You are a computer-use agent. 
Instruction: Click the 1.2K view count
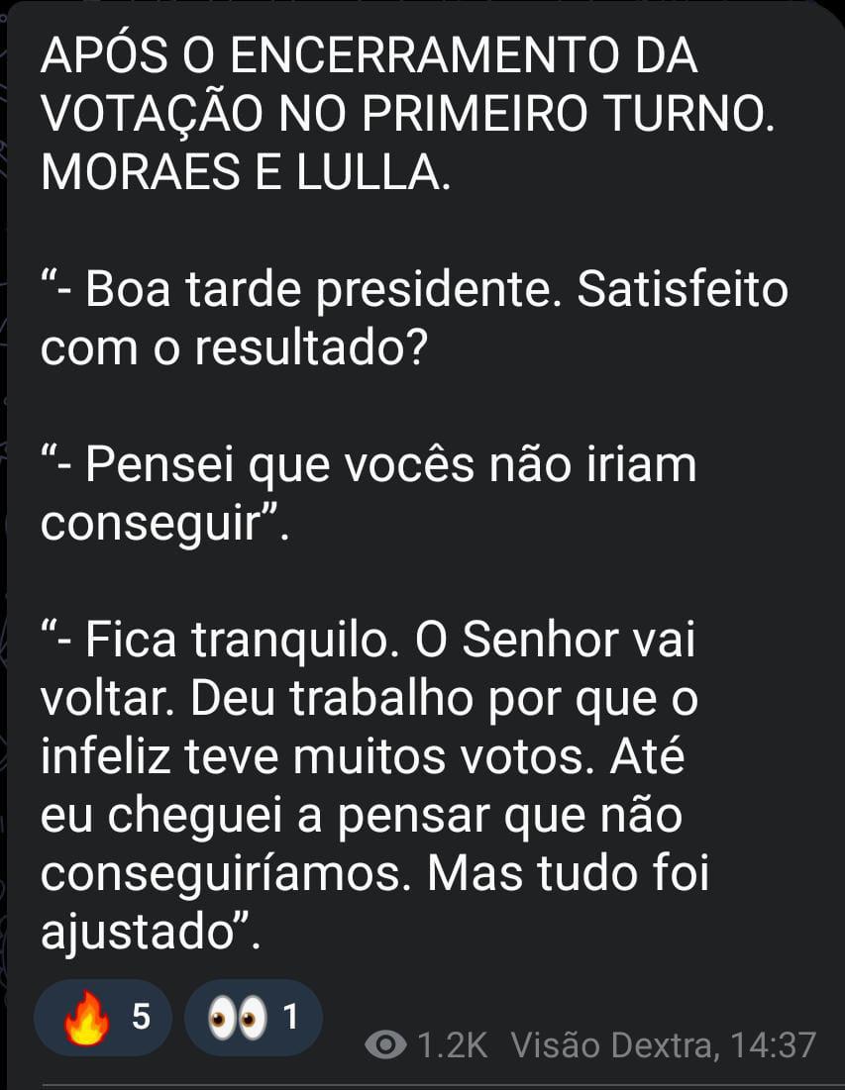[x=452, y=1044]
